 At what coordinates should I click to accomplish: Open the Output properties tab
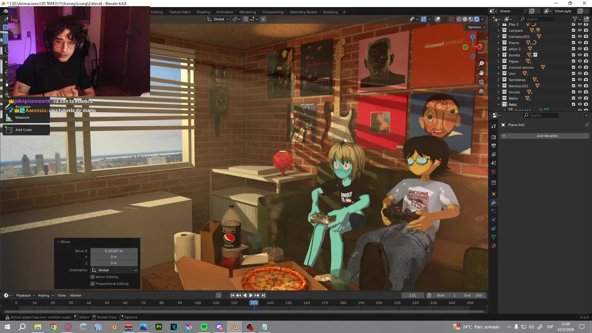493,146
